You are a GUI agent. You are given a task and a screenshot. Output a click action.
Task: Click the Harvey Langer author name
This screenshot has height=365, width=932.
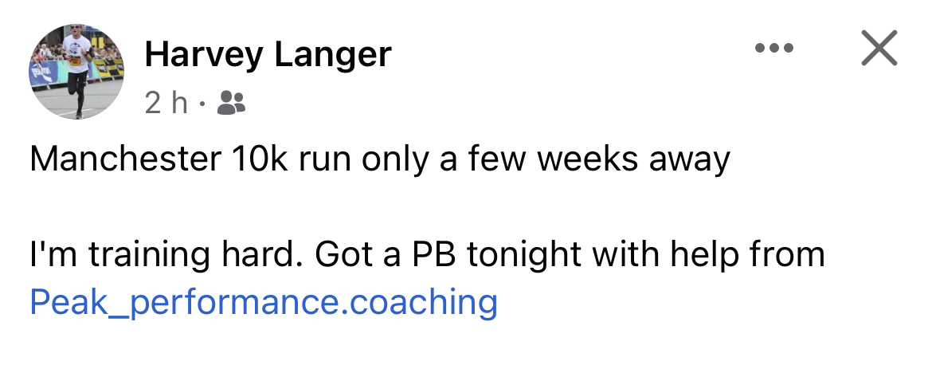coord(268,54)
